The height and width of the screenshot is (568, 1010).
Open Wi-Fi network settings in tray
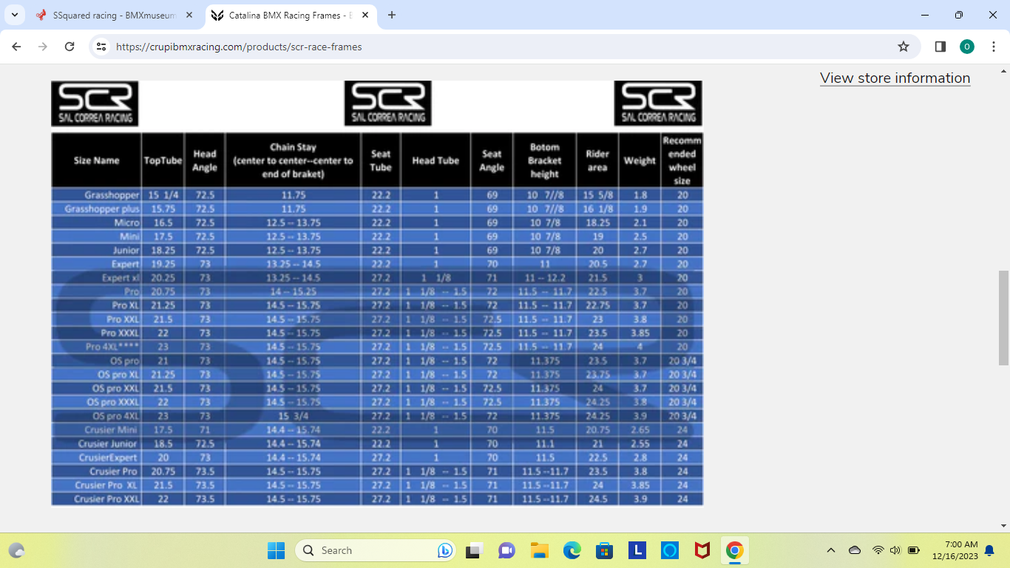click(x=878, y=550)
